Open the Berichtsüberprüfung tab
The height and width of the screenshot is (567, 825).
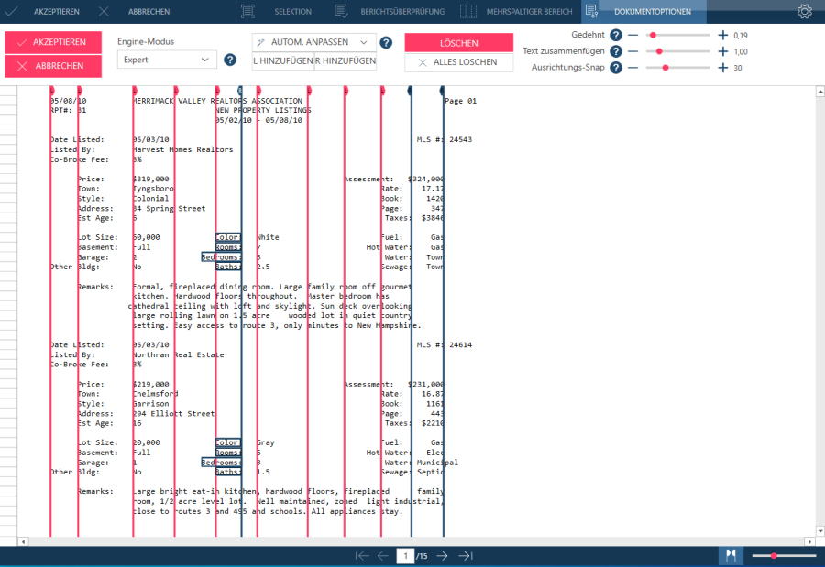click(x=402, y=12)
